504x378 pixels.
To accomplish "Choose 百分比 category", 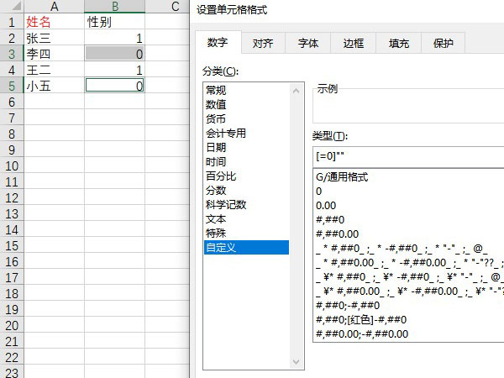I will pos(246,176).
